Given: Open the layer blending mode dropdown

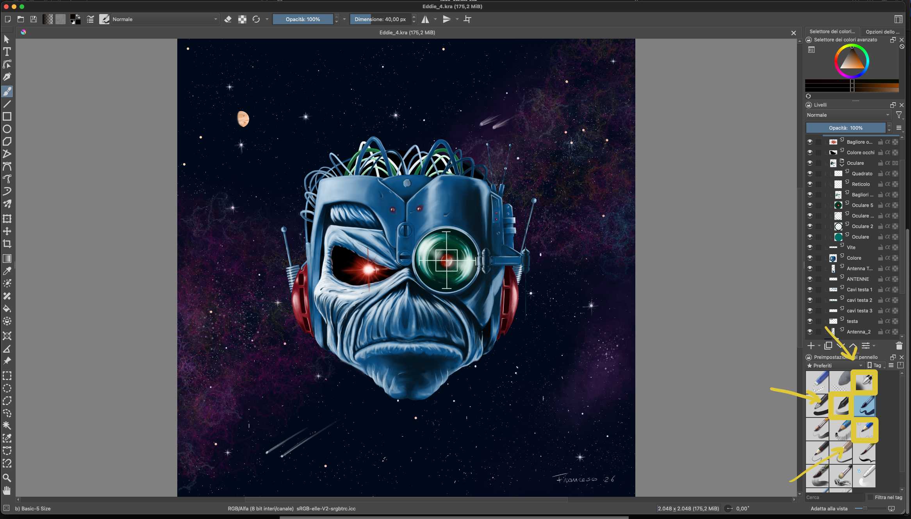Looking at the screenshot, I should click(x=847, y=115).
